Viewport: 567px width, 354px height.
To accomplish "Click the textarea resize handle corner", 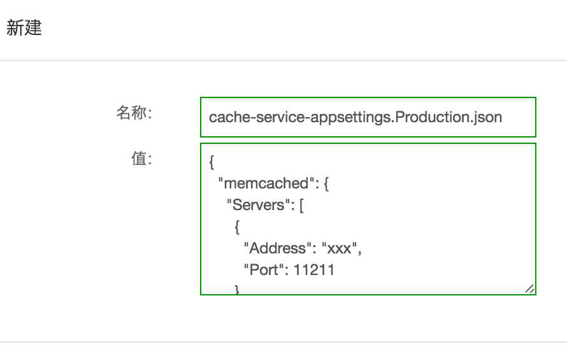I will (529, 288).
